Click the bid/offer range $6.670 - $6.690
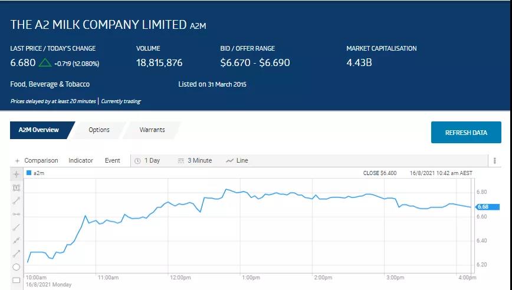 tap(255, 62)
